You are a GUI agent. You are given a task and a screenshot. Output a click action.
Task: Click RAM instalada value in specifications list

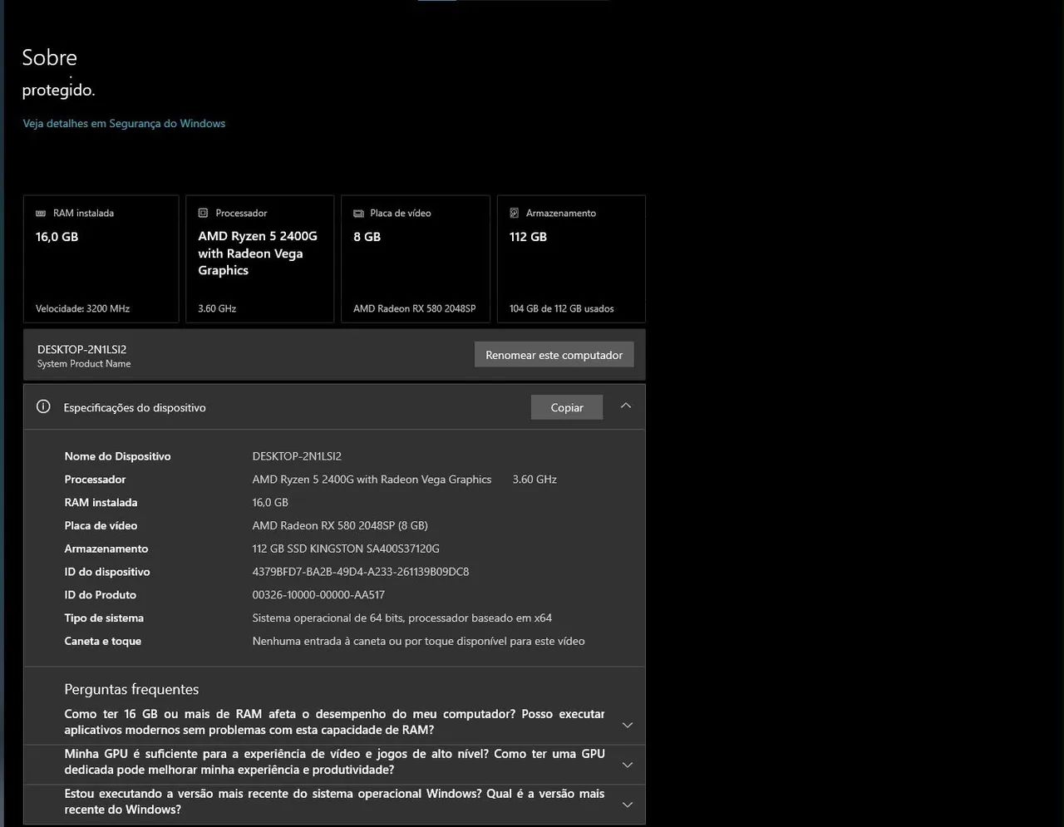coord(270,503)
